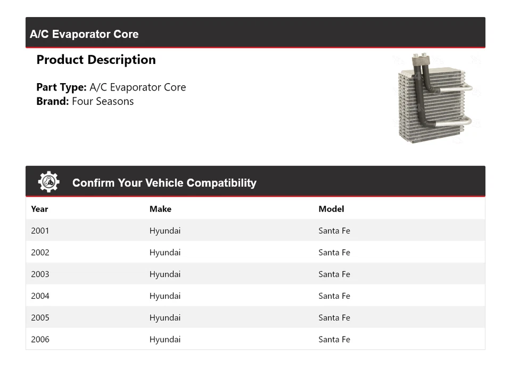Click Hyundai in the 2001 row
The width and height of the screenshot is (511, 367).
[165, 231]
